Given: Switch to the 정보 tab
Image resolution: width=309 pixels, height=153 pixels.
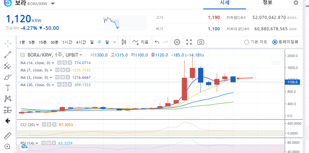Looking at the screenshot, I should coord(267,3).
